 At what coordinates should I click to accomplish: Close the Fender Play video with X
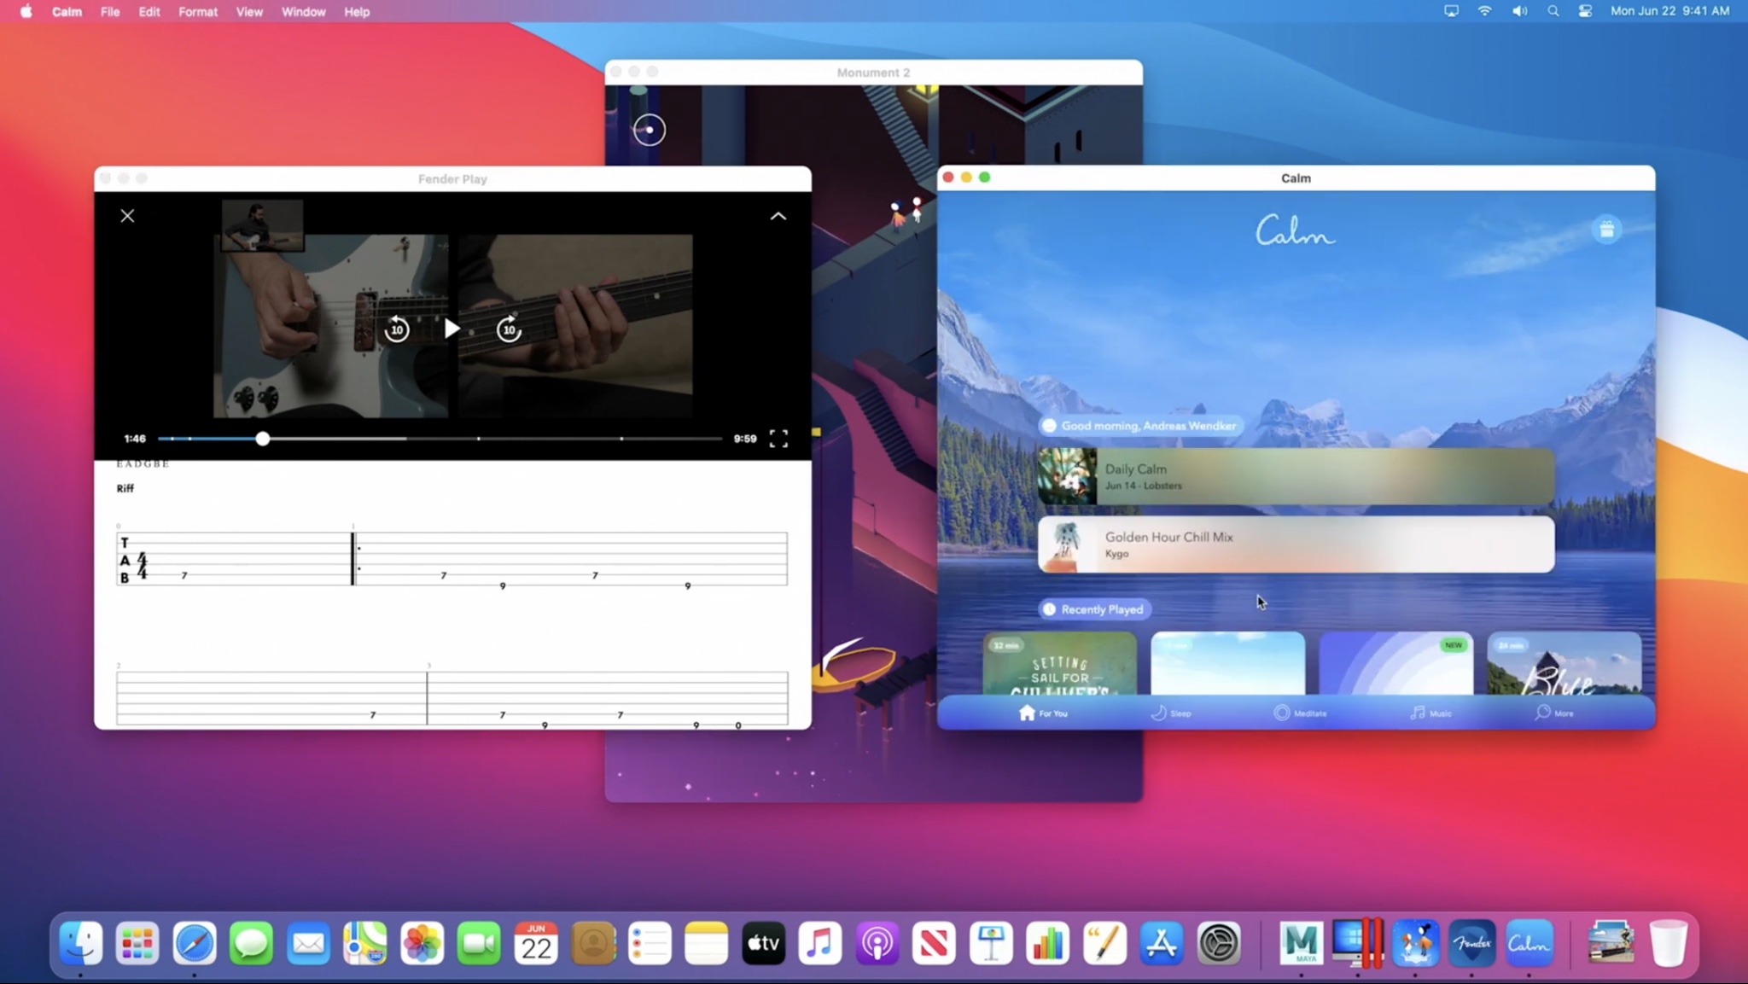click(x=127, y=216)
